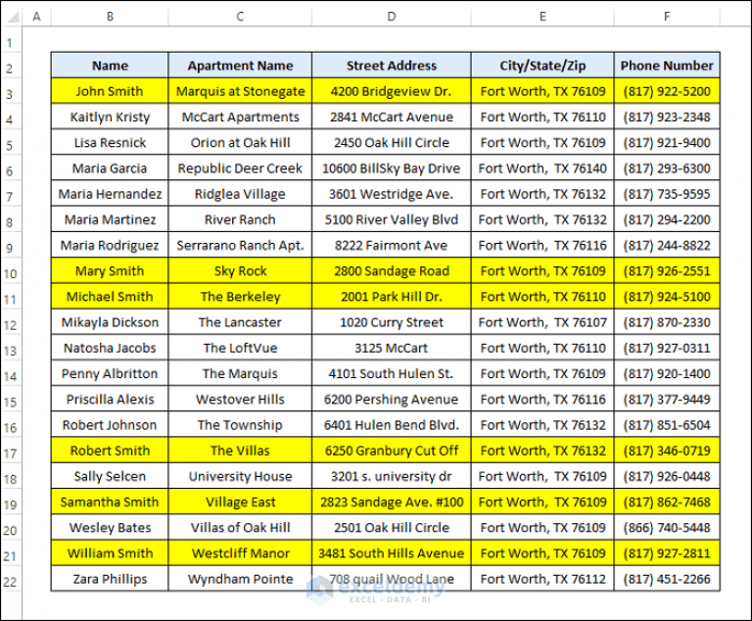The image size is (752, 621).
Task: Select the Penny Albritton cell
Action: (x=110, y=373)
